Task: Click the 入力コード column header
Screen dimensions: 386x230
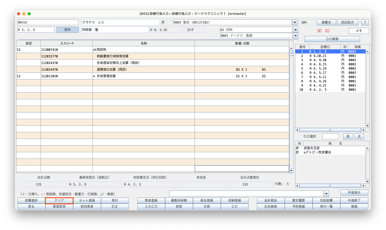Action: 67,43
